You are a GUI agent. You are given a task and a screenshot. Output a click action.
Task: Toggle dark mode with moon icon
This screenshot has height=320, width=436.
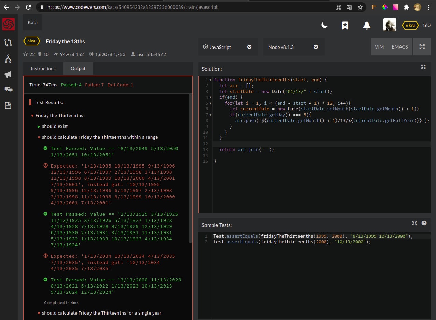coord(324,25)
